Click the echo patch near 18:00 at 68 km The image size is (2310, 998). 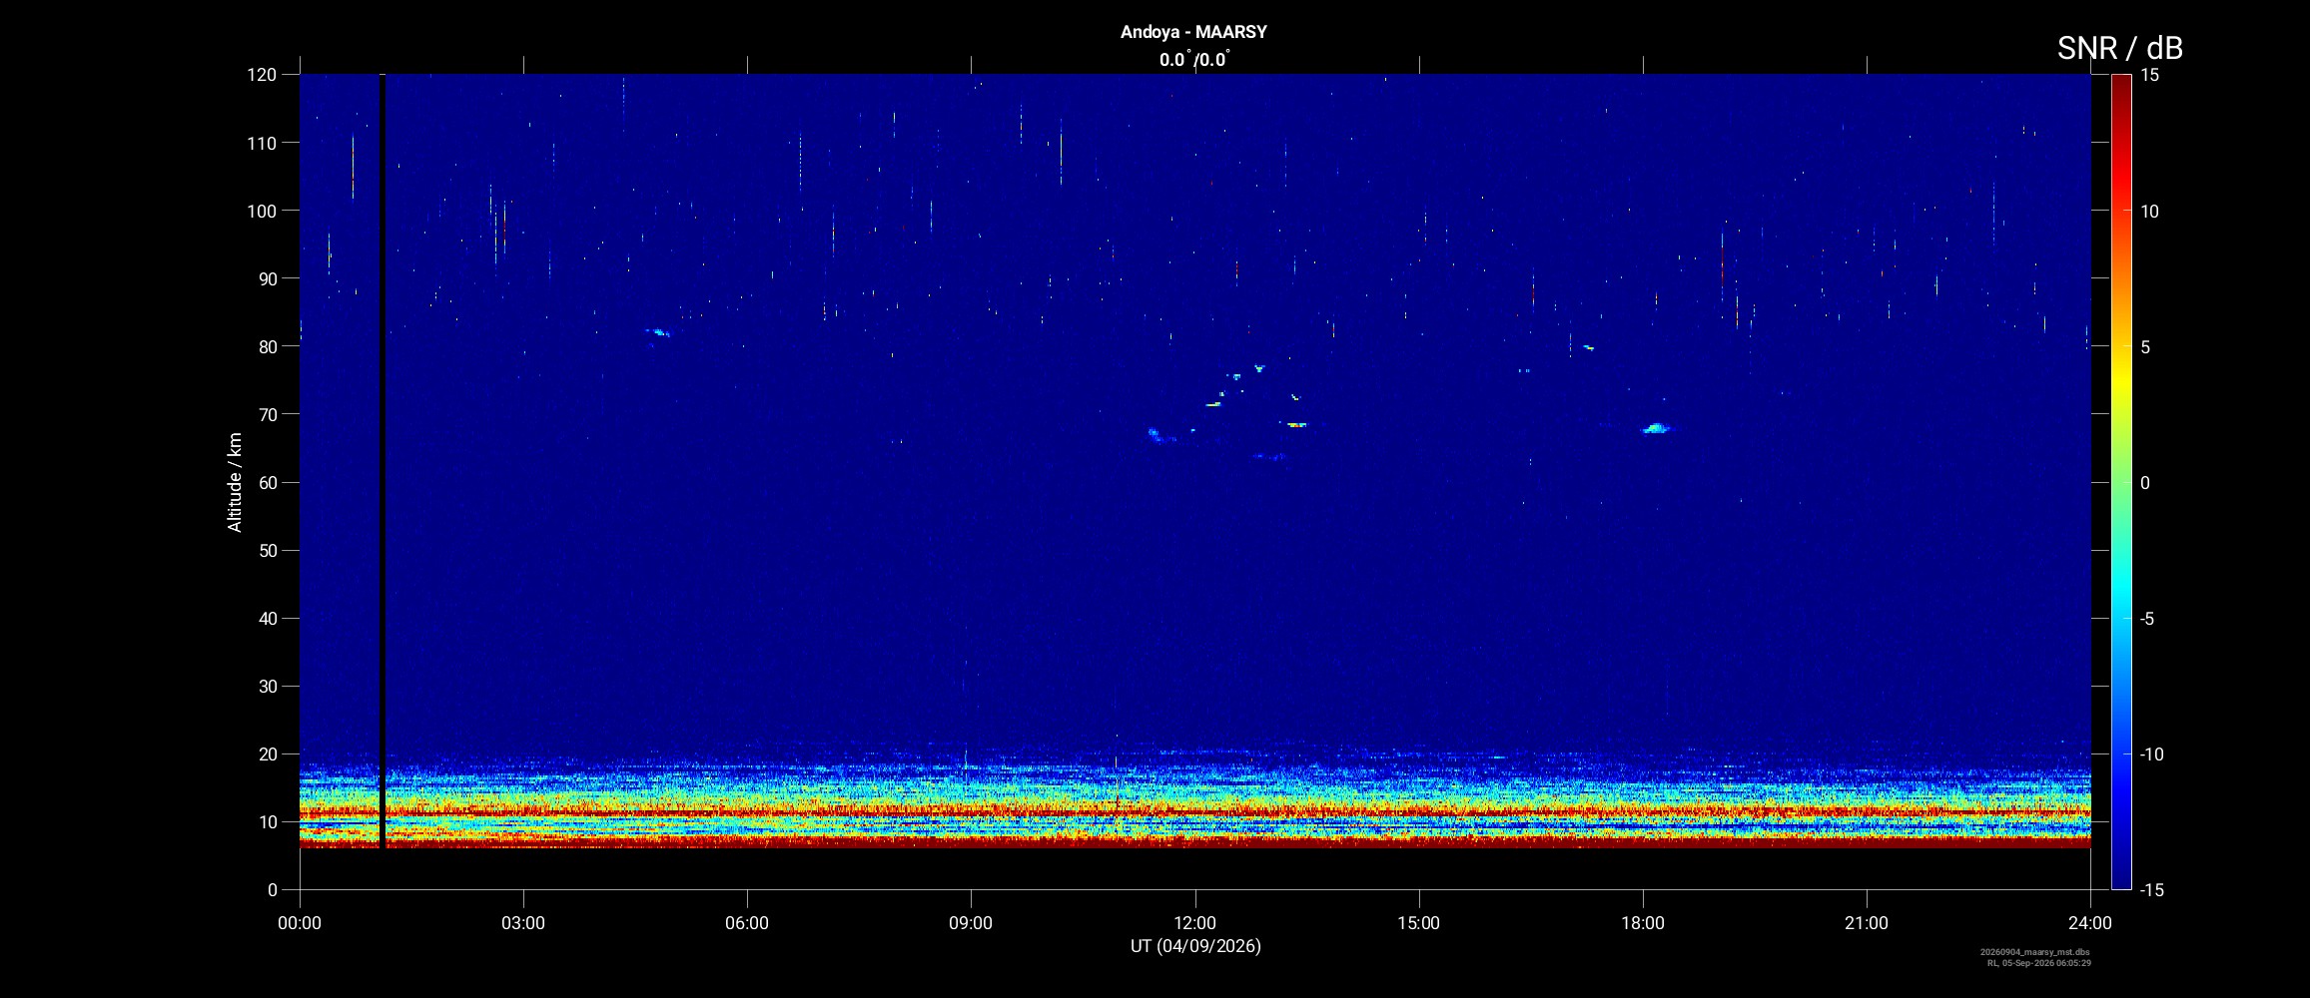click(x=1656, y=429)
